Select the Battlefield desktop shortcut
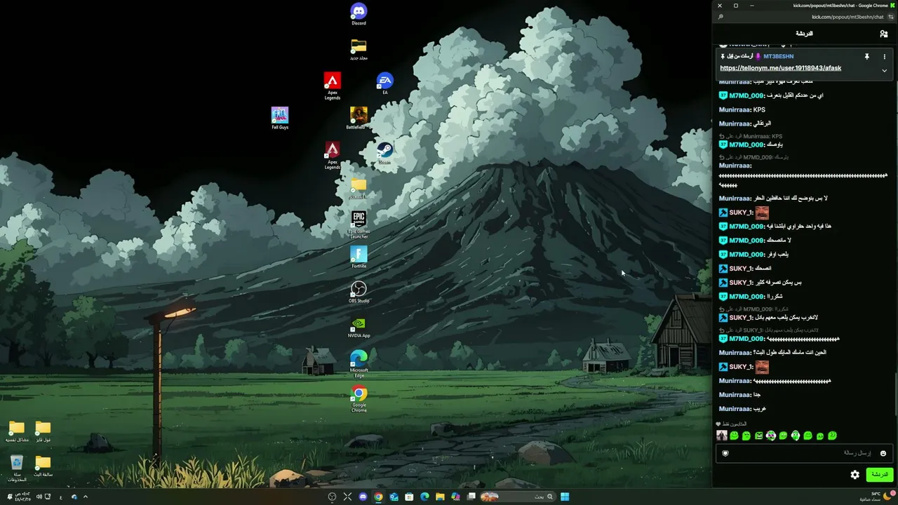The image size is (898, 505). tap(358, 118)
